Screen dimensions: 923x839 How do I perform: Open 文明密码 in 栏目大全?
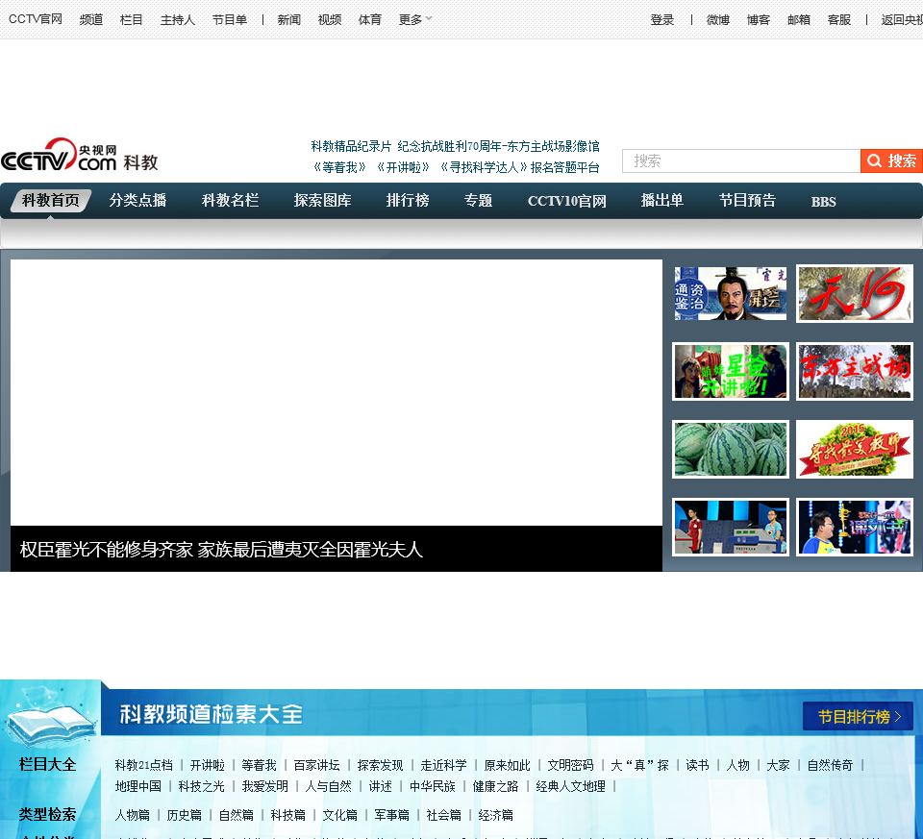click(x=570, y=765)
